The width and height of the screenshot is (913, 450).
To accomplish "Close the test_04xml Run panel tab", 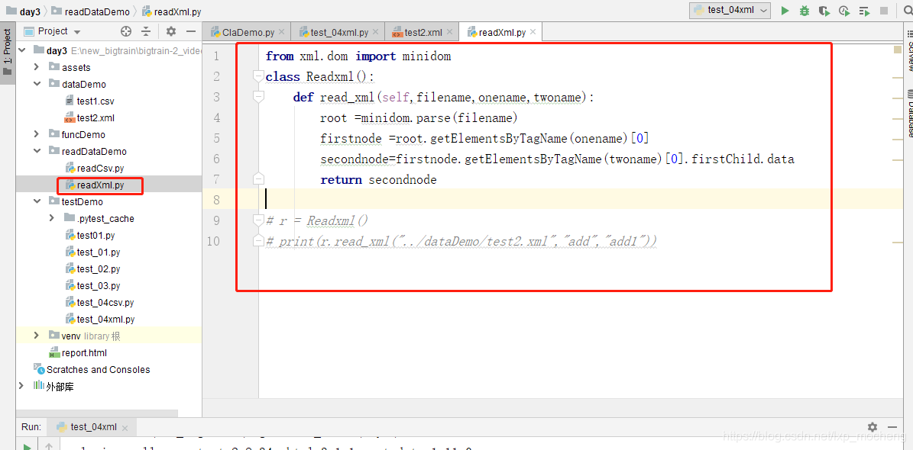I will [124, 428].
